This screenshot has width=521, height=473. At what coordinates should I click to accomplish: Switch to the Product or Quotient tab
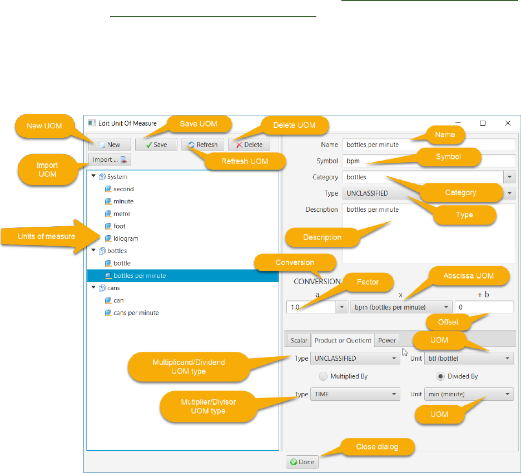343,341
